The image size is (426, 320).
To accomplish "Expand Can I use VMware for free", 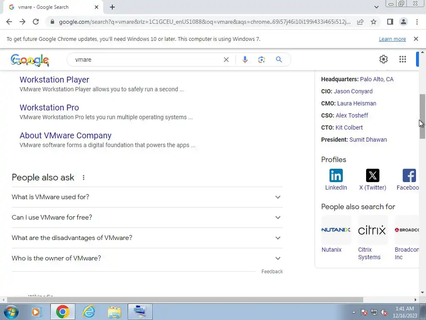I will point(147,217).
